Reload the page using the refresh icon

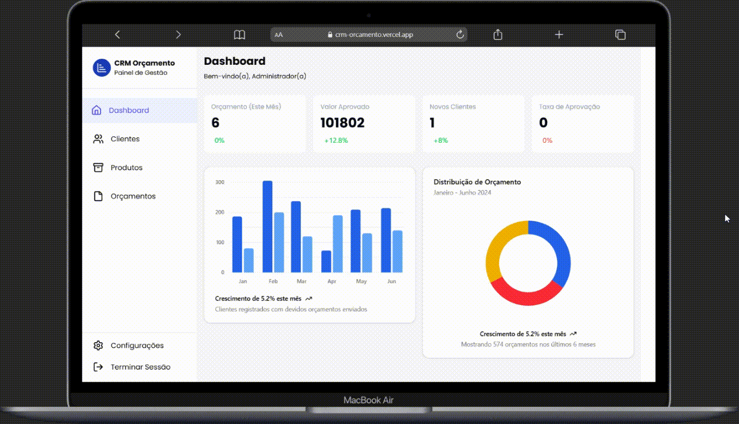(460, 34)
